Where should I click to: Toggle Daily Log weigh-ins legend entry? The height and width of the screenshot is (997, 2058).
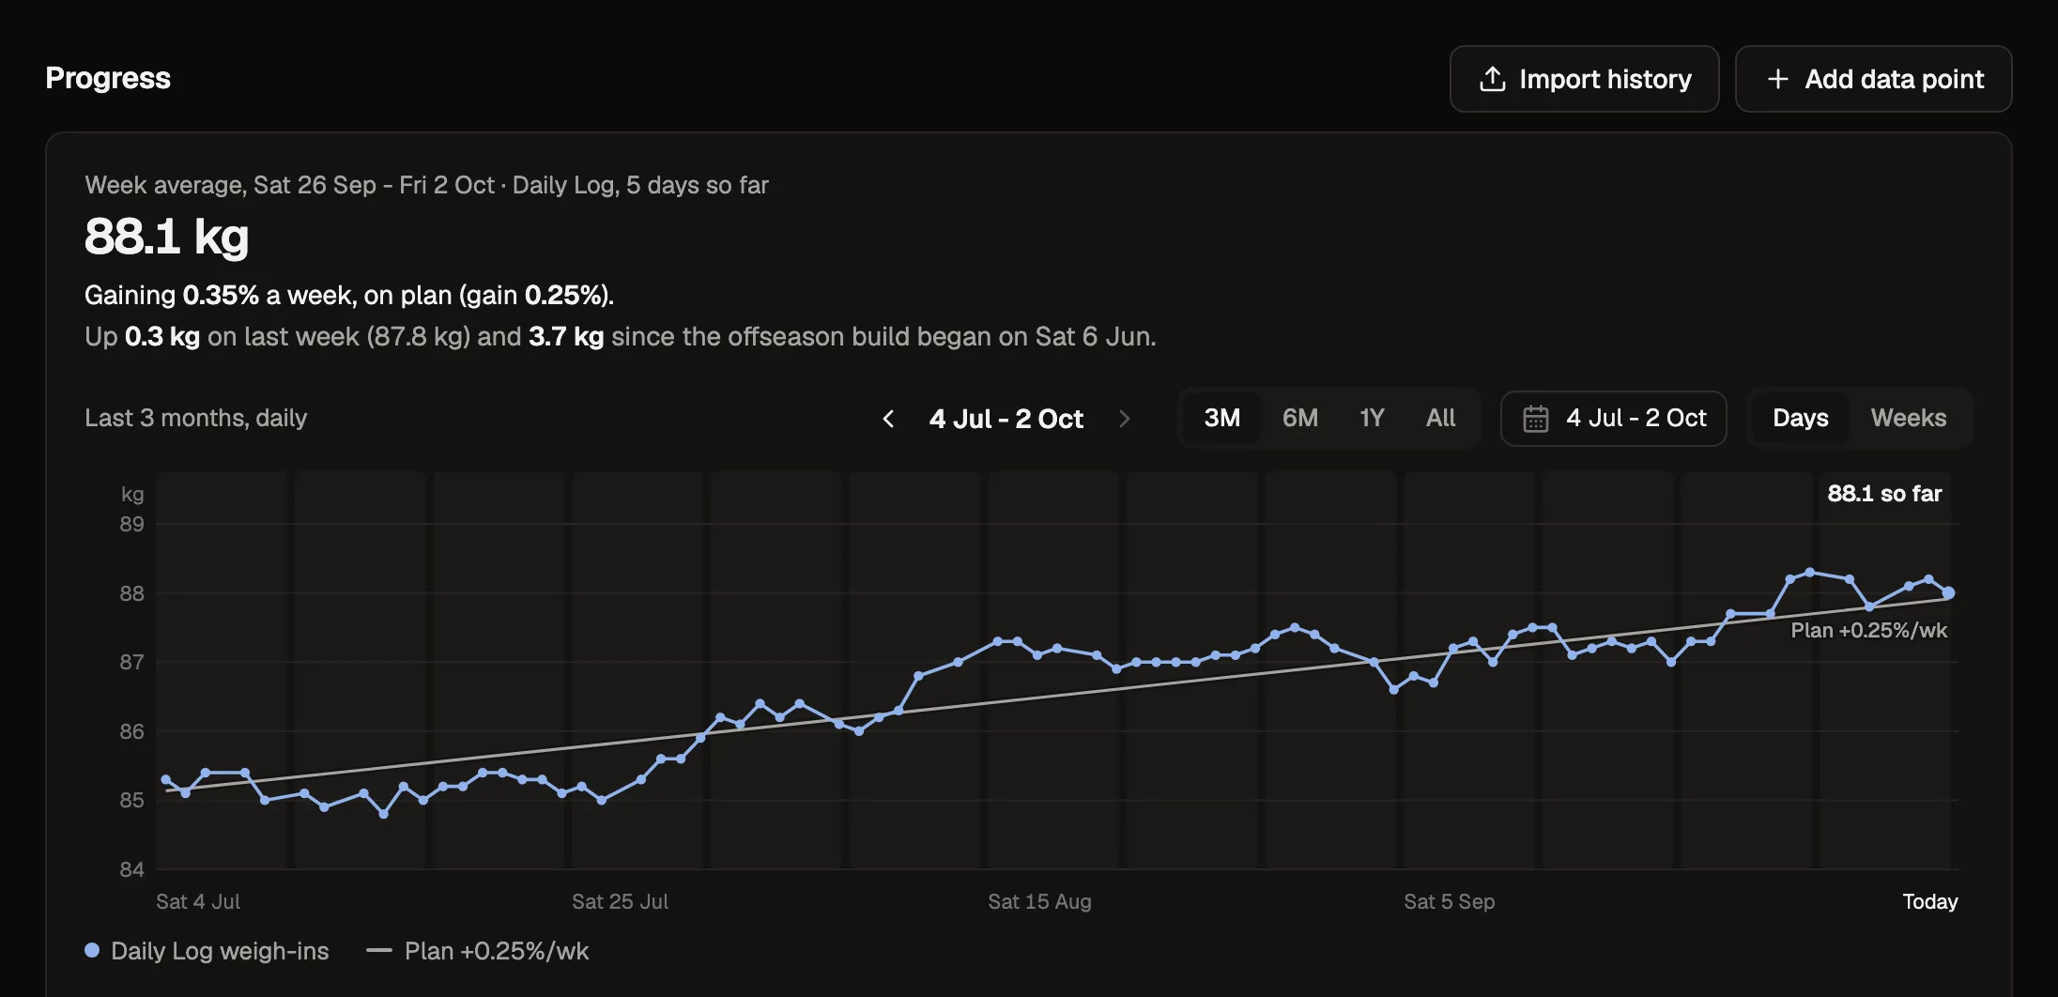(207, 951)
